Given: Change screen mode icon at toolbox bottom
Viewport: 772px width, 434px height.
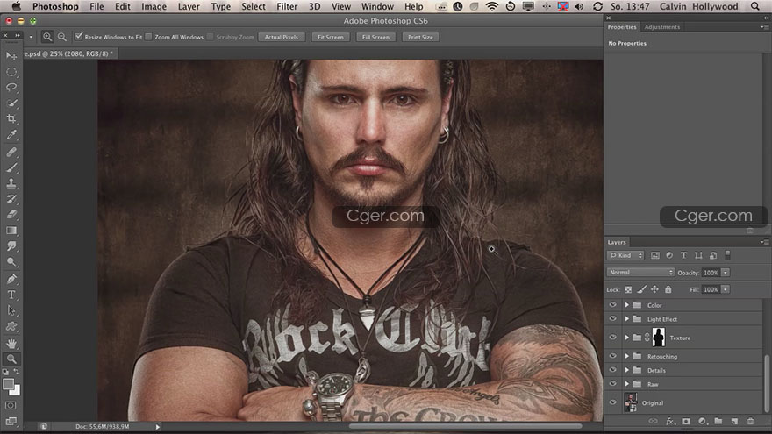Looking at the screenshot, I should point(11,421).
